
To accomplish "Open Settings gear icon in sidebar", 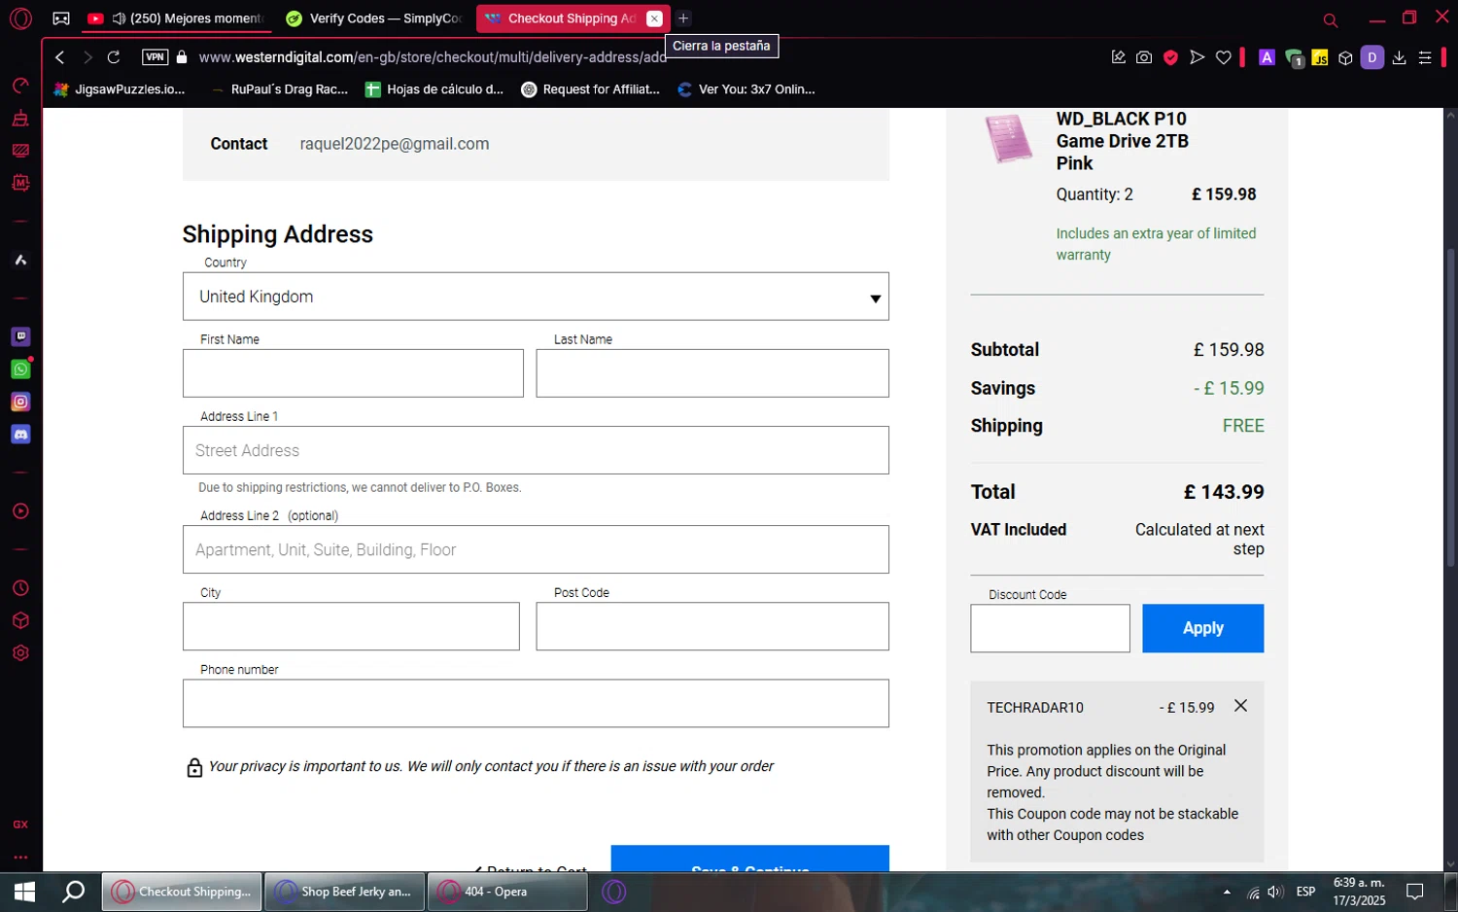I will (x=20, y=653).
